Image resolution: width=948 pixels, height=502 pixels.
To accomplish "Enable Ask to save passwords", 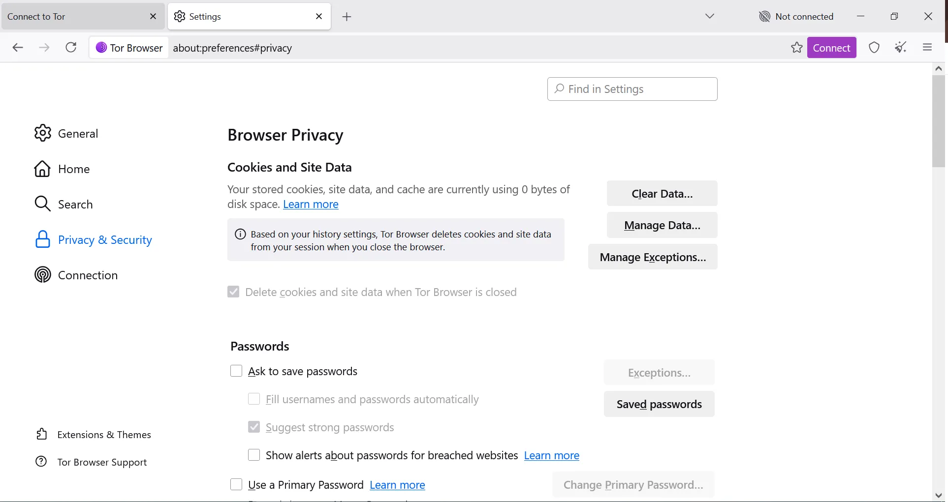I will point(236,370).
